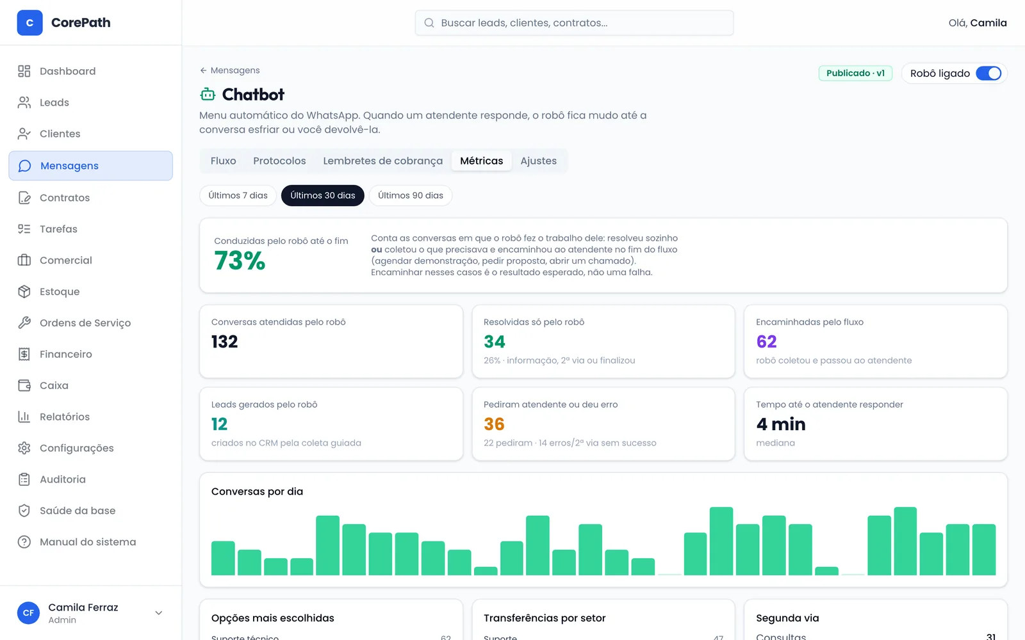Click the Publicado · v1 badge
The image size is (1025, 640).
pos(855,73)
